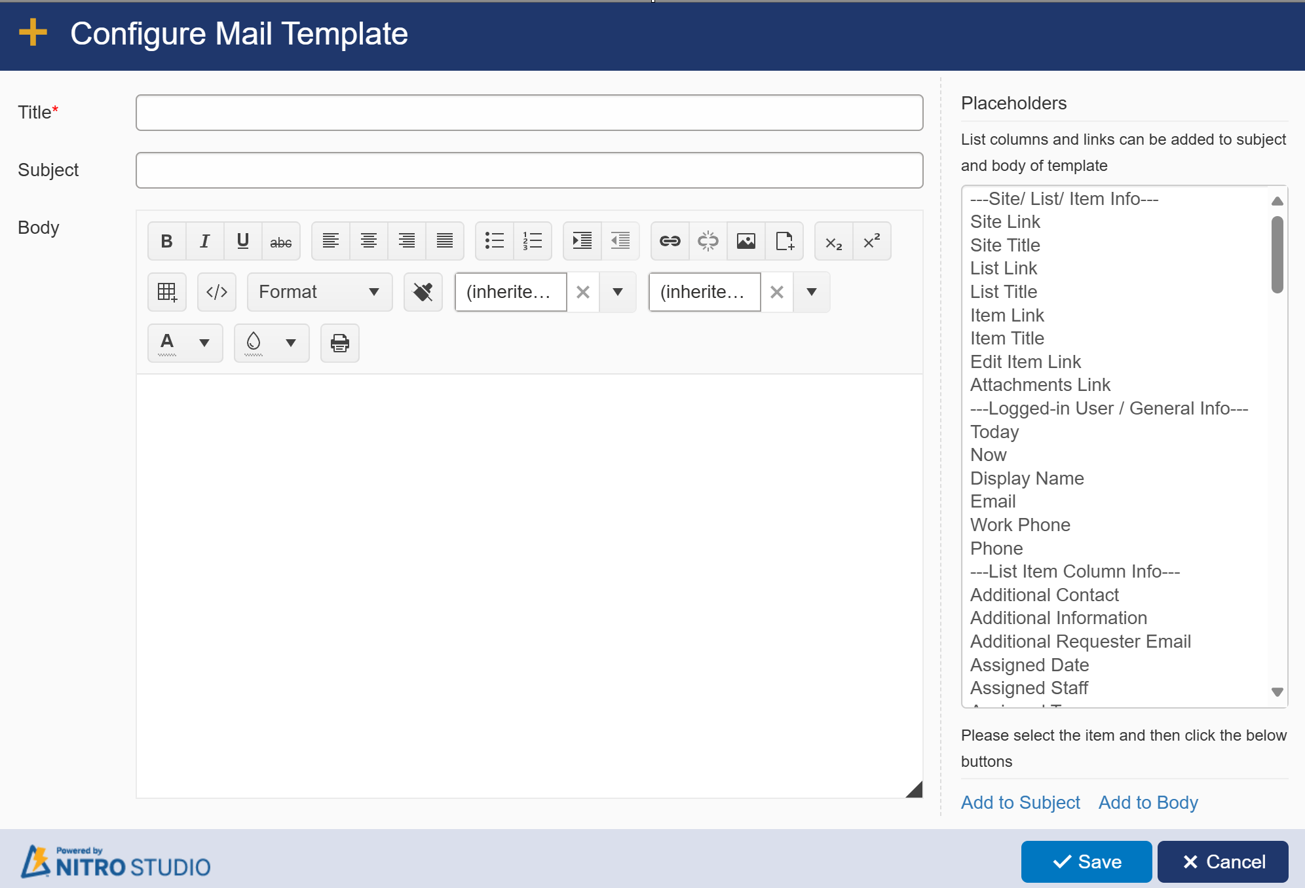The image size is (1305, 888).
Task: Toggle superscript formatting
Action: coord(871,241)
